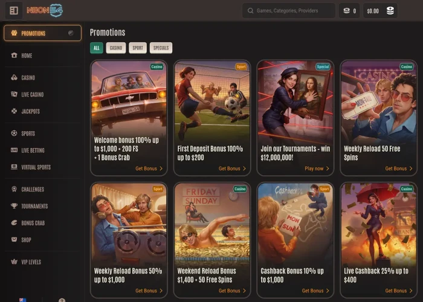Open Virtual Sports in sidebar
The height and width of the screenshot is (302, 423).
point(36,167)
